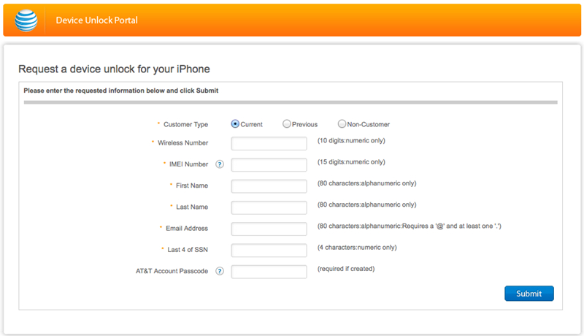Click the Last Name '(80 characters:alphanumeric only)' hint
Image resolution: width=584 pixels, height=336 pixels.
coord(367,205)
